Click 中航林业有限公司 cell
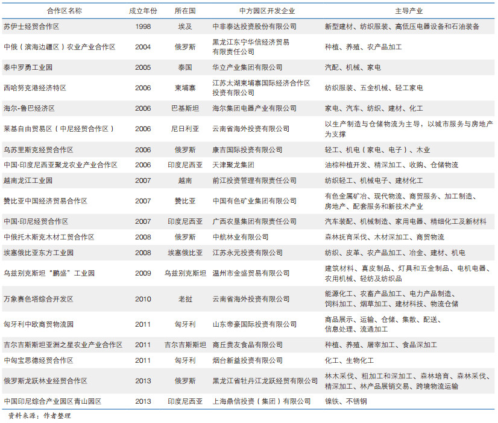498x423 pixels. point(241,237)
